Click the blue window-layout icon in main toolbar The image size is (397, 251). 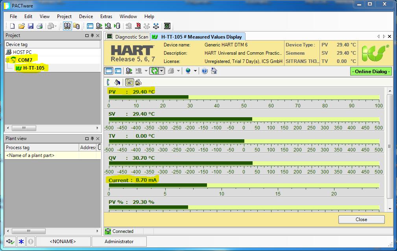(x=90, y=26)
